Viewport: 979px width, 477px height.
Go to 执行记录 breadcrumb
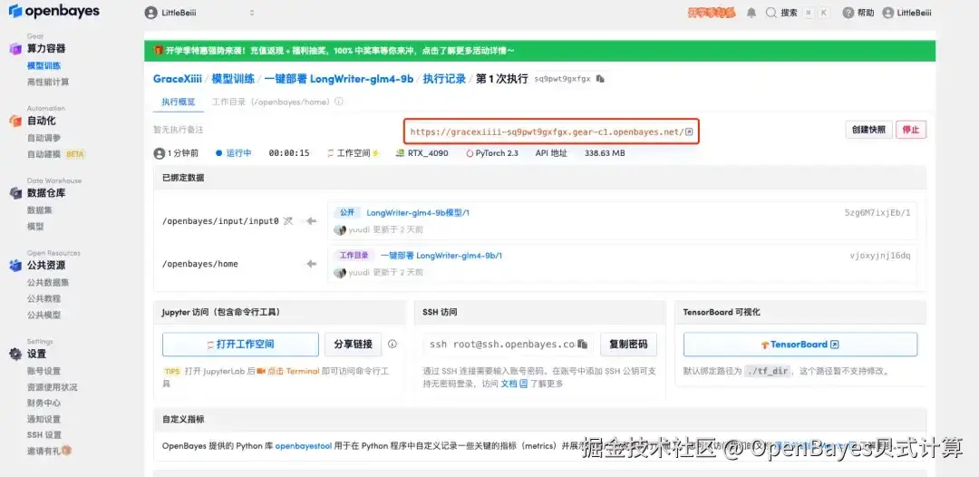point(444,79)
